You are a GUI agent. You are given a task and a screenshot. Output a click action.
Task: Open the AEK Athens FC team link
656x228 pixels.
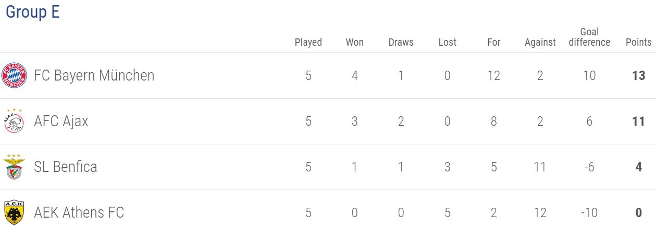(79, 213)
